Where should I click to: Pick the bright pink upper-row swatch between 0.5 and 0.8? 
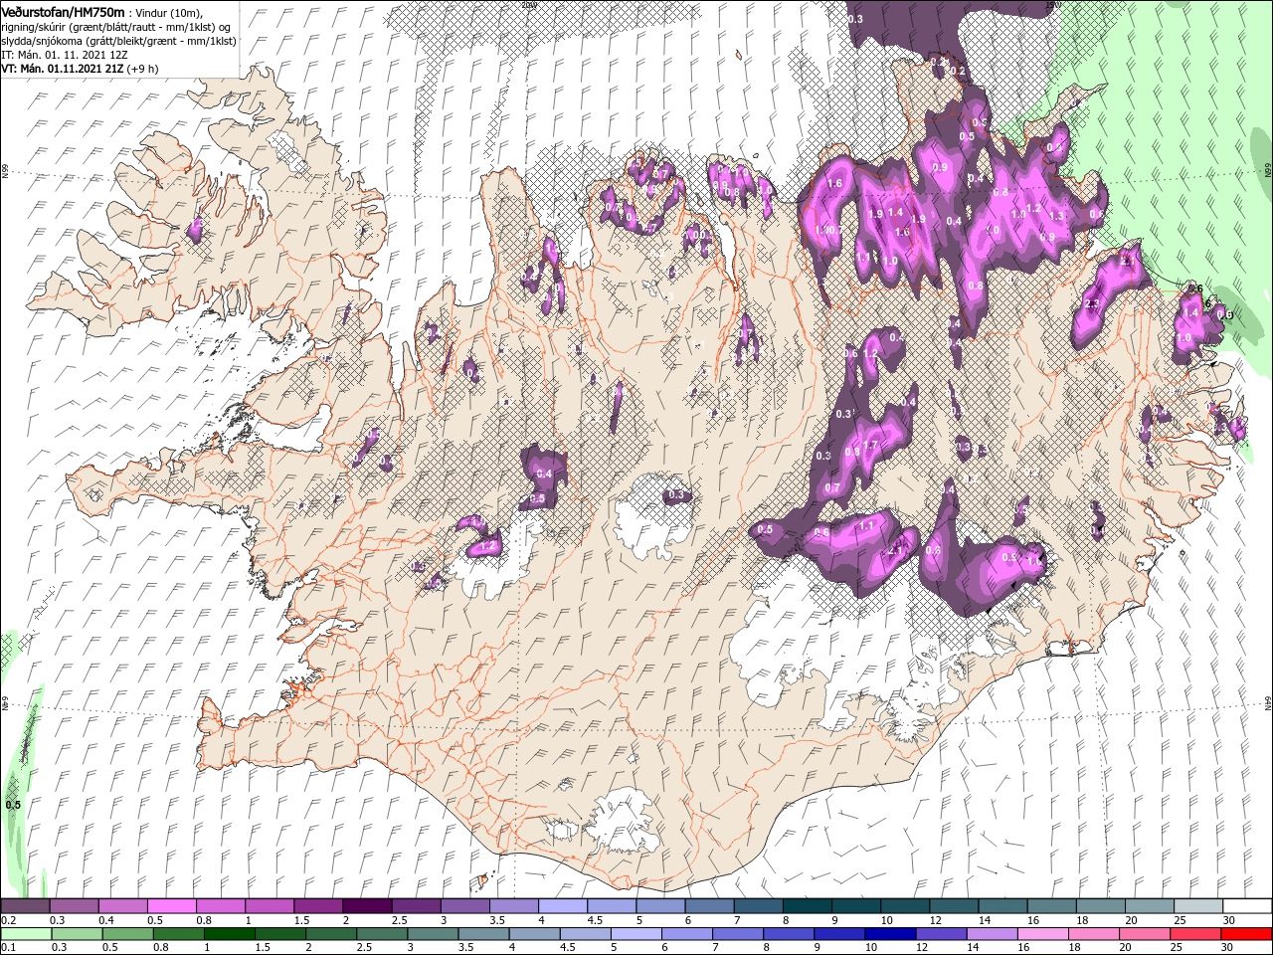pos(171,906)
